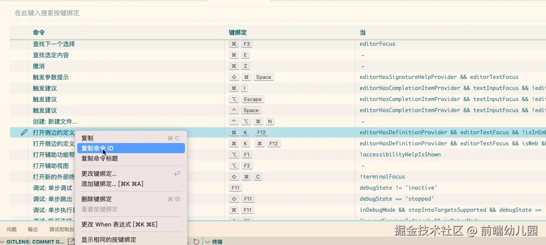The height and width of the screenshot is (245, 546).
Task: Click the ⌘ Z keybinding cell
Action: pos(239,66)
